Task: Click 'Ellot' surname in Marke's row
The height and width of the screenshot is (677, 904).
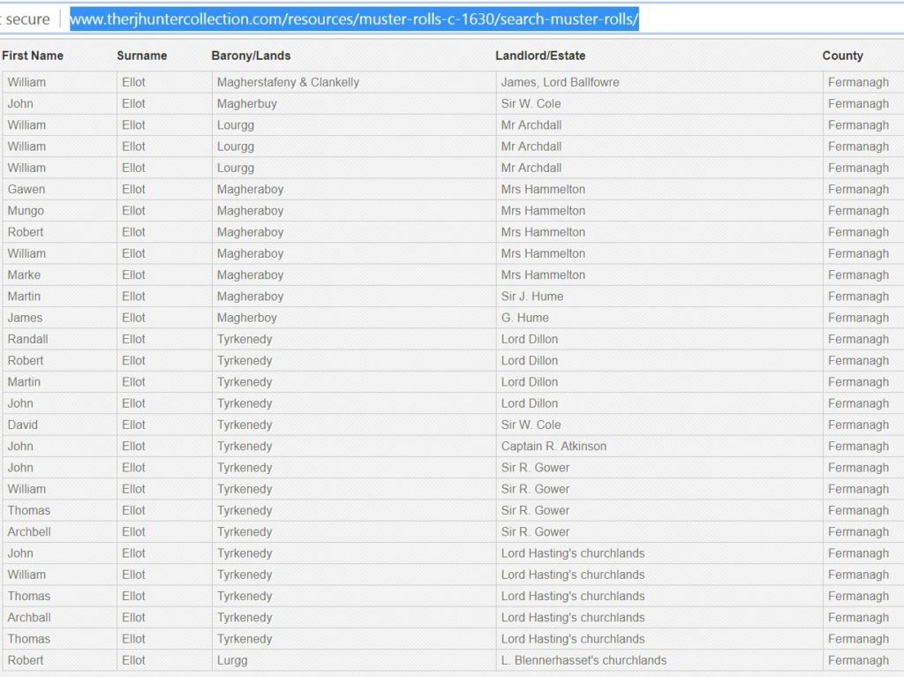Action: coord(133,275)
